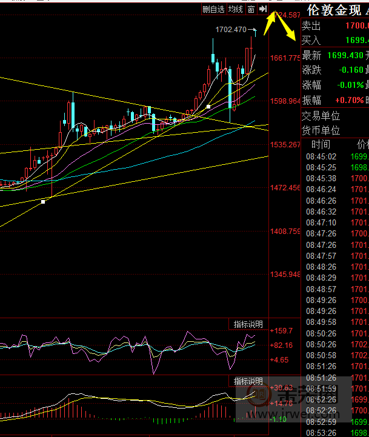This screenshot has width=369, height=437.
Task: Click the 最新 latest price 1699.430 value
Action: click(345, 55)
